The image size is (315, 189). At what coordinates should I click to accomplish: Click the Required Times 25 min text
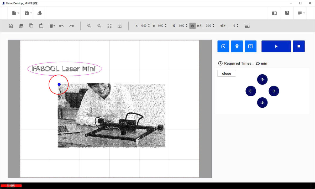[x=246, y=63]
